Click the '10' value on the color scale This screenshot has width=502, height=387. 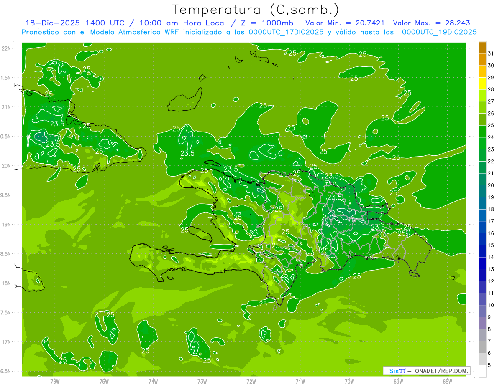491,305
